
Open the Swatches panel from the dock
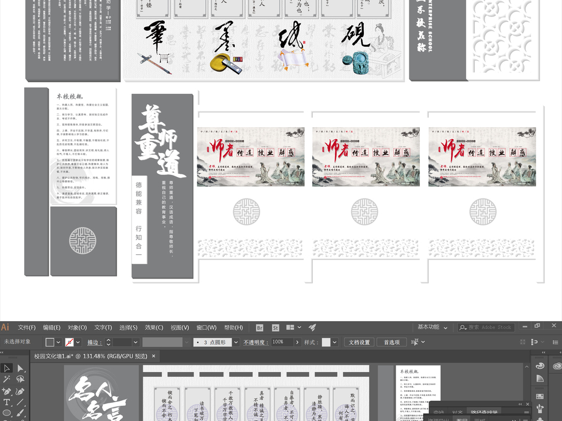[540, 396]
